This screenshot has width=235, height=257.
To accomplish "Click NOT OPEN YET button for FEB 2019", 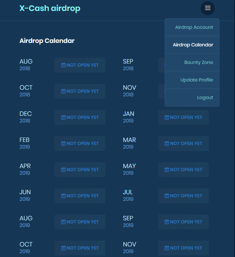I will (80, 144).
